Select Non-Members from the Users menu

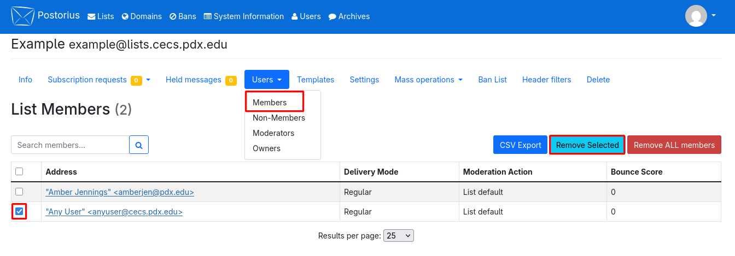[279, 118]
